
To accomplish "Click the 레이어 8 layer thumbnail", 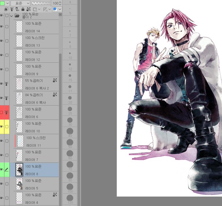I will (x=19, y=169).
